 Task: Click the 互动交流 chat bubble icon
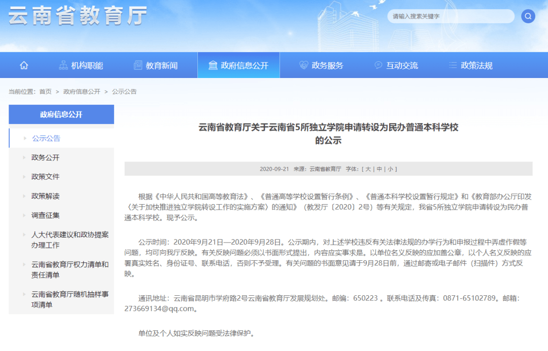click(379, 65)
